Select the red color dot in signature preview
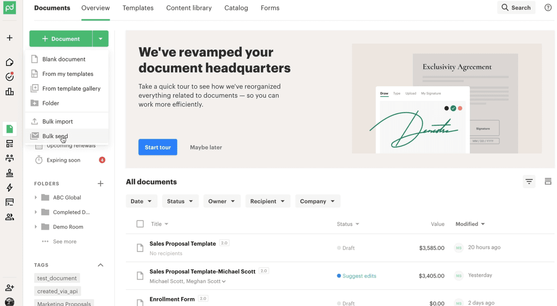Viewport: 557px width, 306px height. coord(460,108)
